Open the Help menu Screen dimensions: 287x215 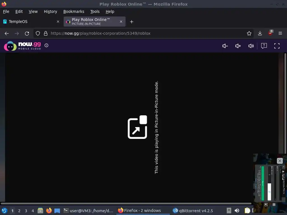coord(110,11)
